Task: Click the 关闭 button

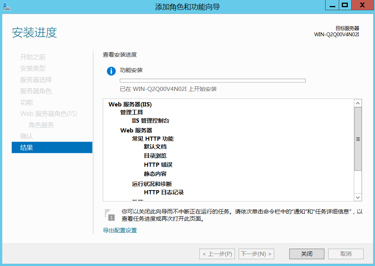Action: click(x=307, y=254)
